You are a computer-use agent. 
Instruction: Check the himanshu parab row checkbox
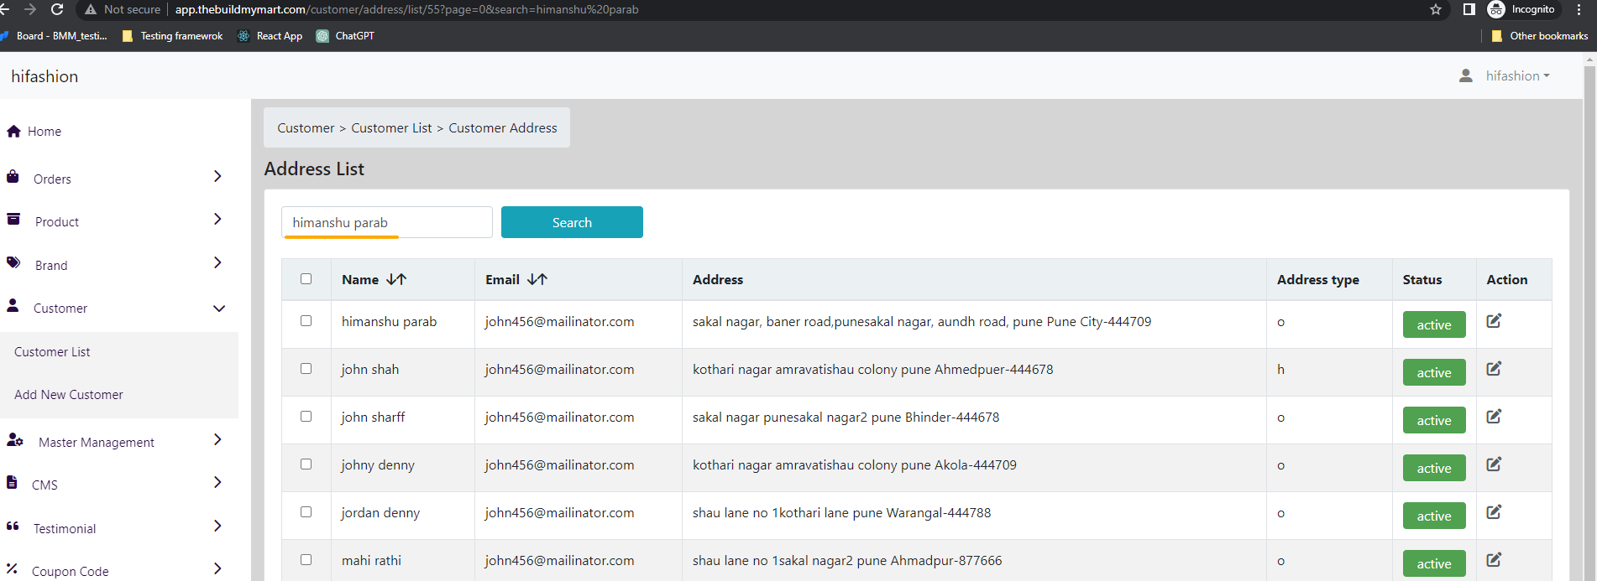pos(306,321)
